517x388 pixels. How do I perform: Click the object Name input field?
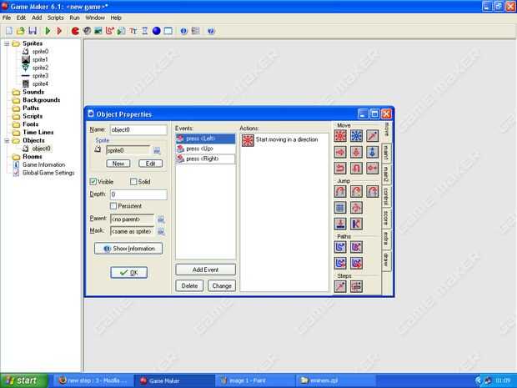(x=138, y=129)
